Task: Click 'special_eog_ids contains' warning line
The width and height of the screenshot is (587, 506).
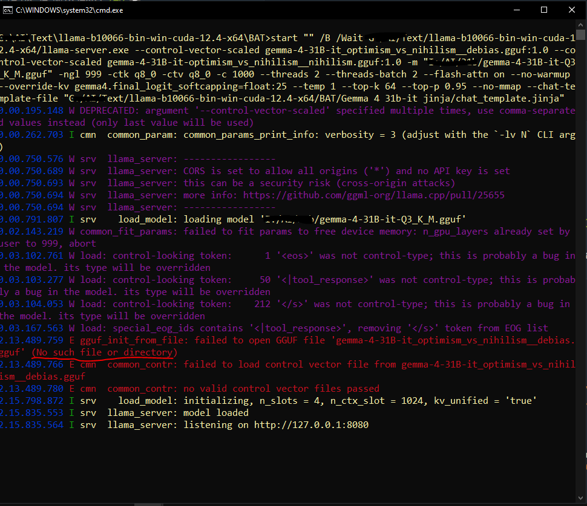Action: (178, 328)
